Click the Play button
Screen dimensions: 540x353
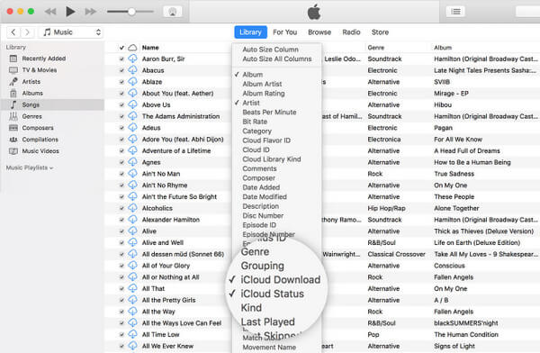point(70,12)
